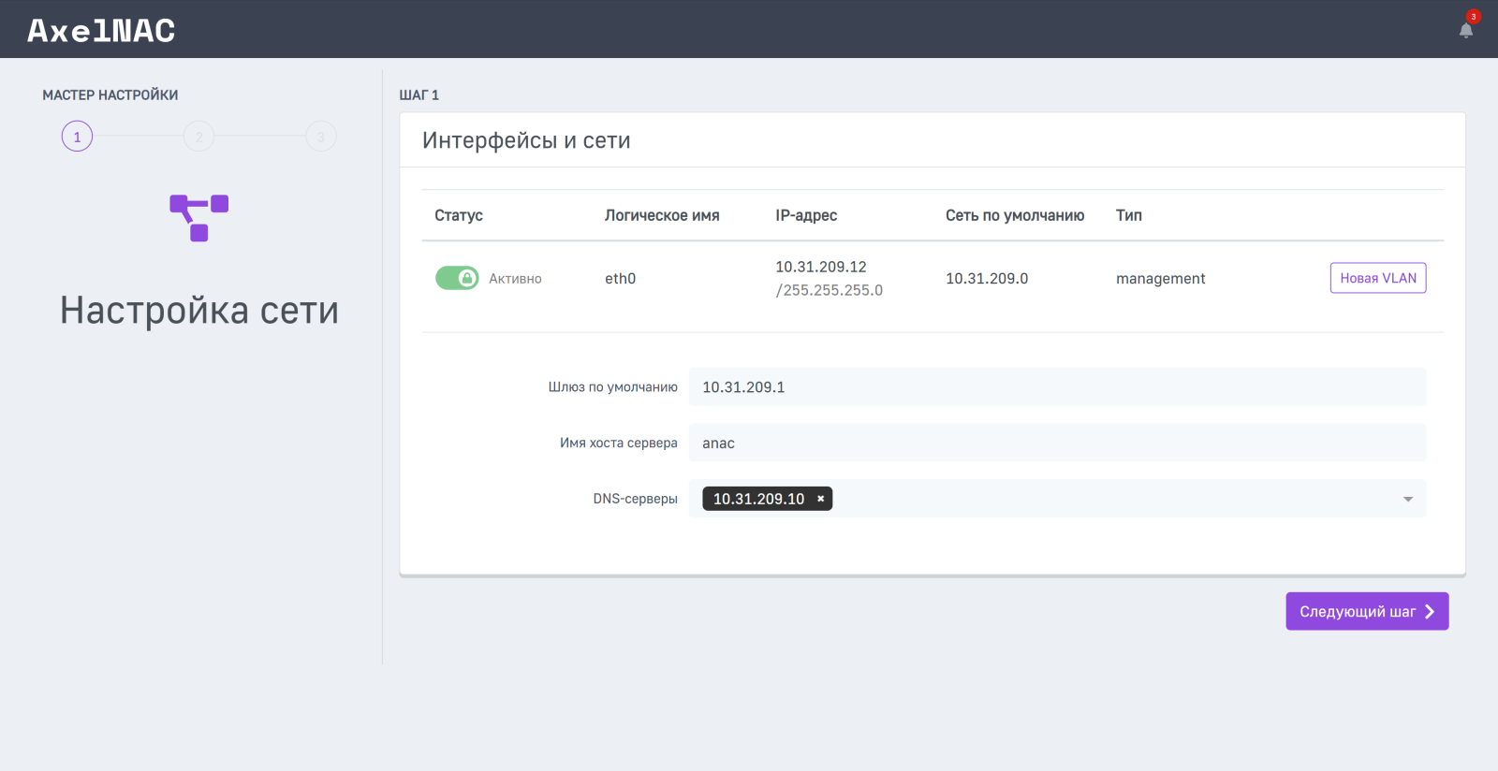Expand the DNS servers dropdown arrow

[1407, 499]
